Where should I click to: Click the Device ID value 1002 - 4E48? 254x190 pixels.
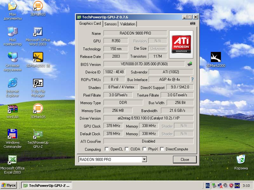tap(114, 72)
